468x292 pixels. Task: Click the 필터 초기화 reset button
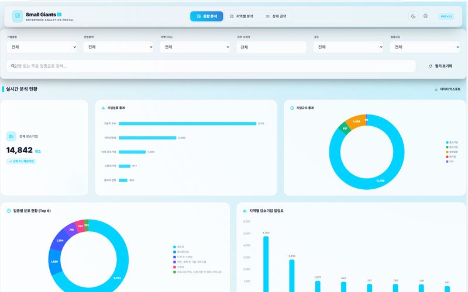pyautogui.click(x=441, y=66)
